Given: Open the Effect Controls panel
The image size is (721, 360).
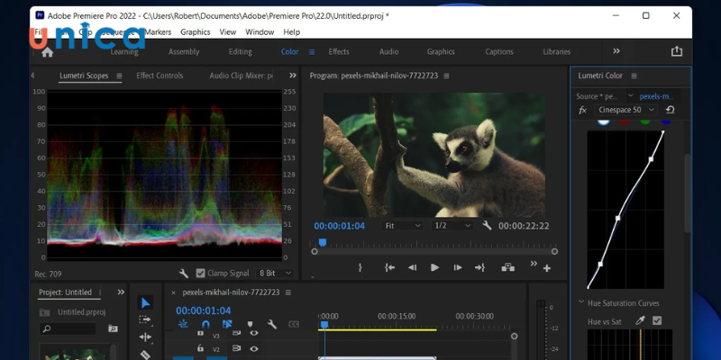Looking at the screenshot, I should click(x=160, y=76).
